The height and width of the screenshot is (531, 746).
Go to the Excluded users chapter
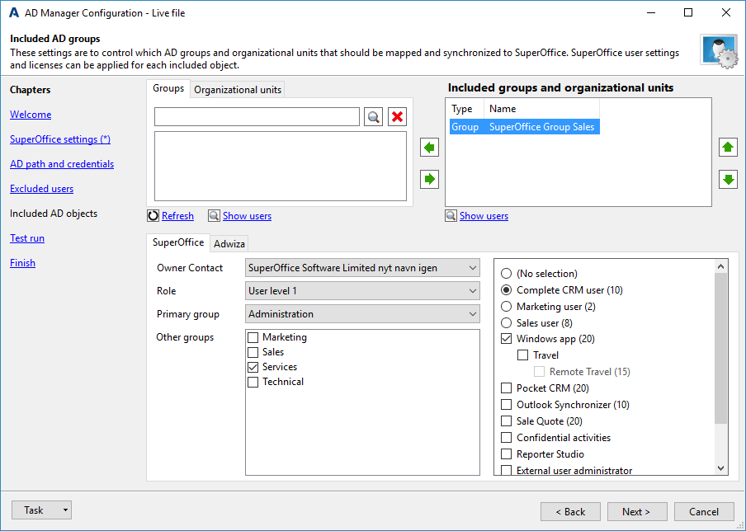[x=41, y=189]
